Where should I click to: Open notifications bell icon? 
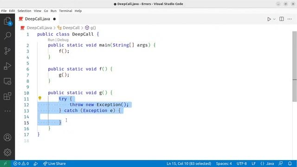point(290,164)
